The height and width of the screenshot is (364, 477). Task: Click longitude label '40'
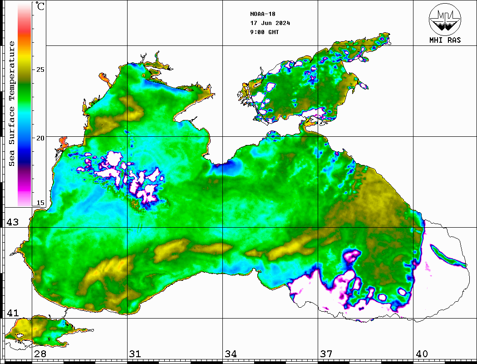tap(422, 354)
